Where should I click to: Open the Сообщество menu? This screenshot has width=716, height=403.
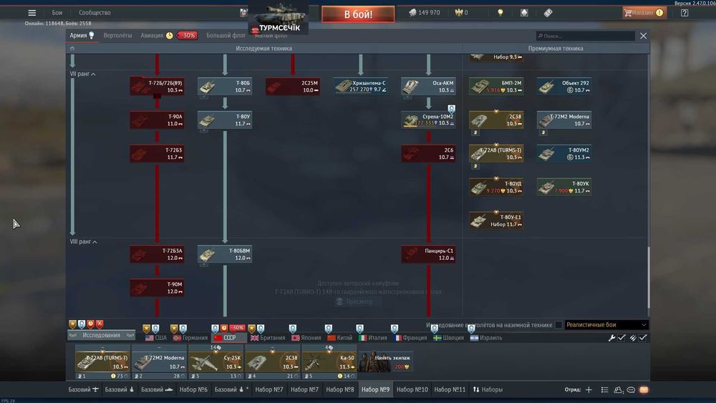tap(95, 13)
